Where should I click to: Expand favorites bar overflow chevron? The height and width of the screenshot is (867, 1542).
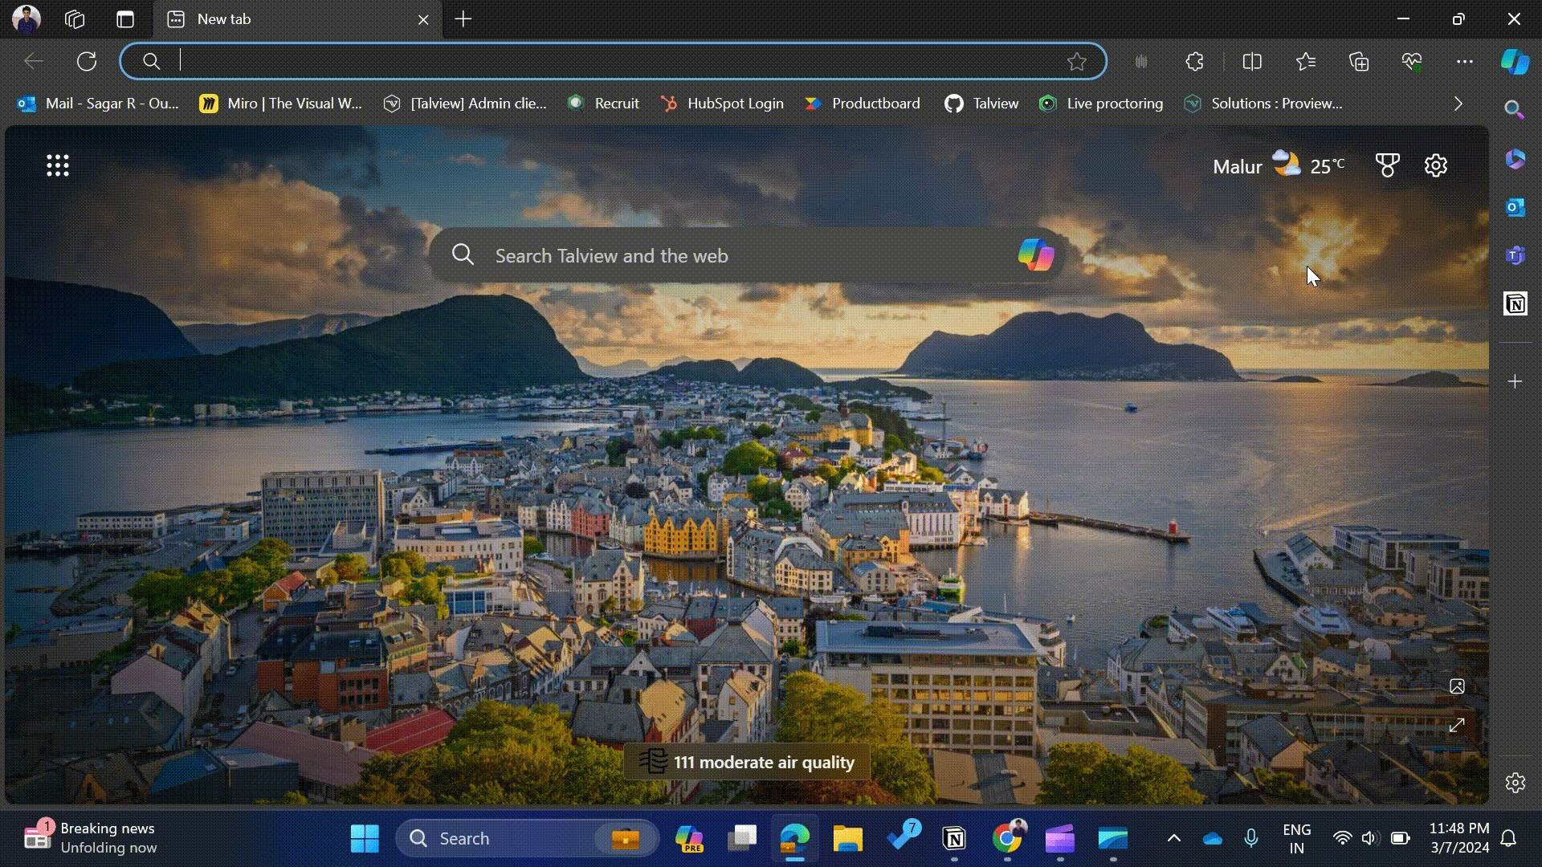click(1458, 104)
